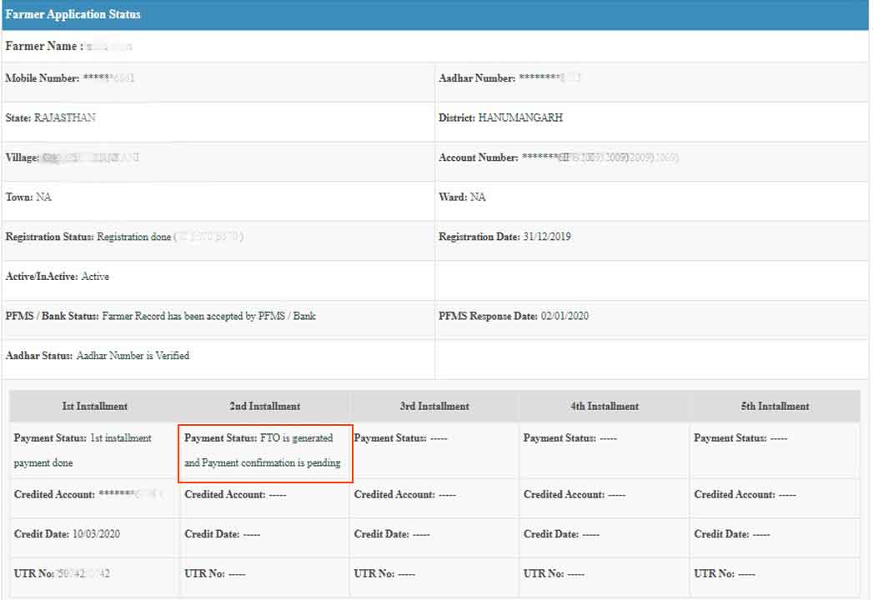Screen dimensions: 873x600
Task: Click the 1st Installment column header
Action: (x=95, y=407)
